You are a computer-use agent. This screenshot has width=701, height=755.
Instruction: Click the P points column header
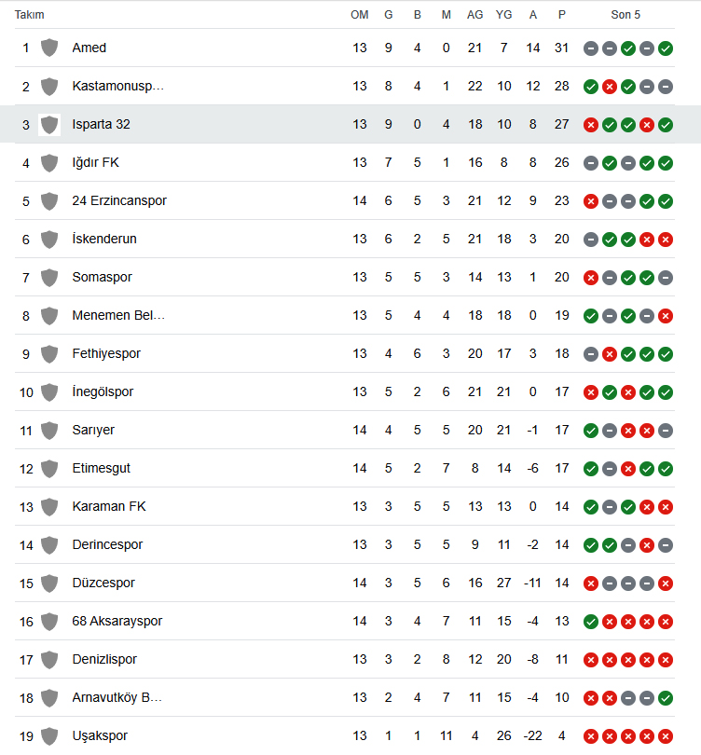[x=562, y=15]
